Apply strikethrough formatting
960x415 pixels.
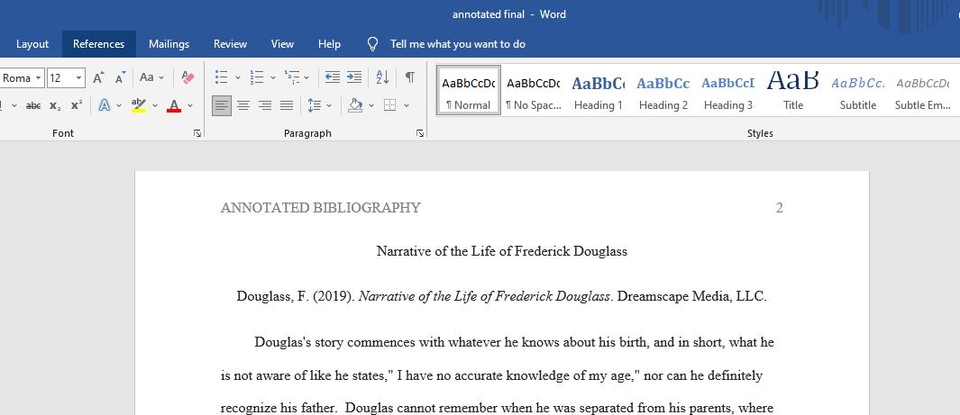point(33,105)
